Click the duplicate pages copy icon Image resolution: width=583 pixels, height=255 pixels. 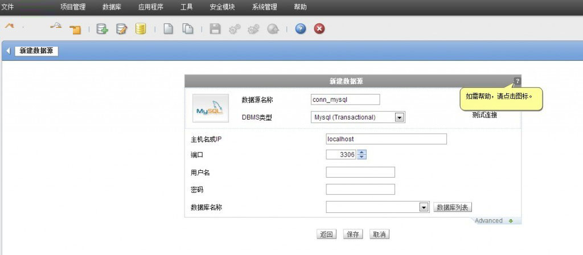pyautogui.click(x=188, y=29)
